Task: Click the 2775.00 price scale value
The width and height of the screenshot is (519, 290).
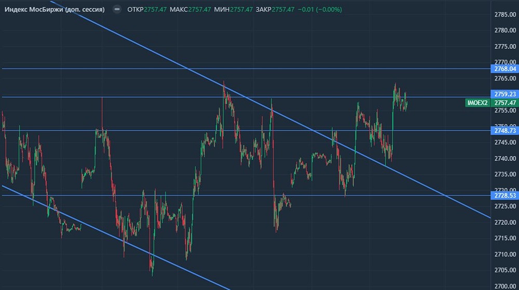Action: [505, 47]
